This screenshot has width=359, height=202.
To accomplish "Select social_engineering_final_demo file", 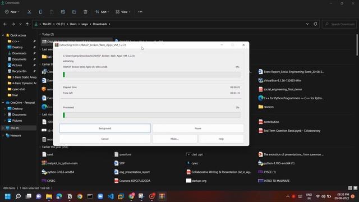I will point(280,89).
